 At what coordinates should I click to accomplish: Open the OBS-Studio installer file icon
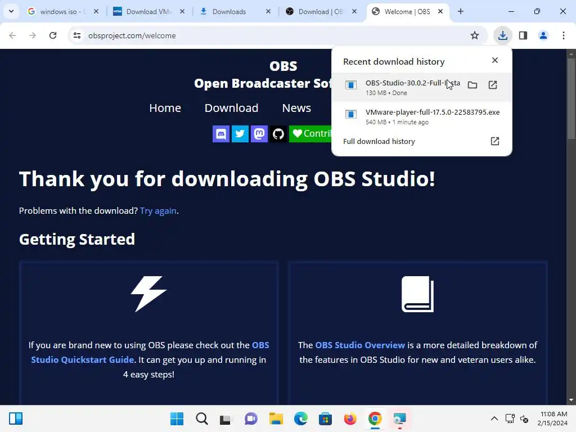[x=351, y=85]
